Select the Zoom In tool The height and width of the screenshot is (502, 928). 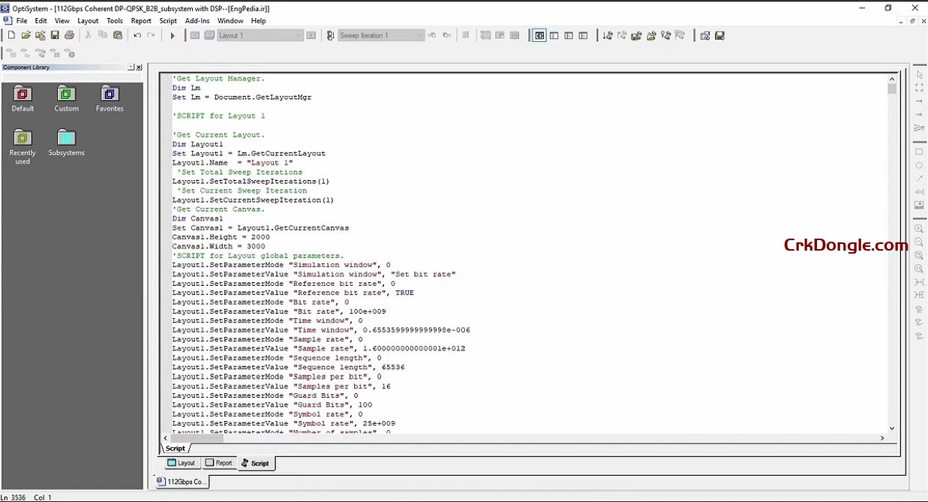919,228
